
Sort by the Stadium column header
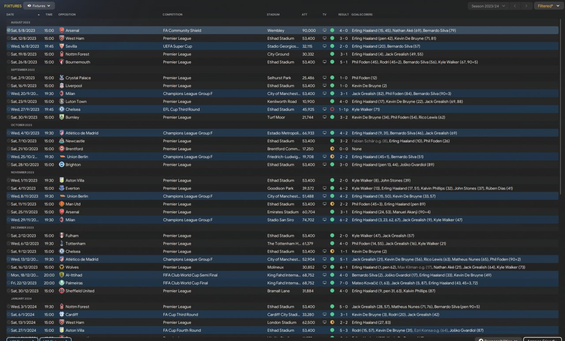tap(273, 15)
